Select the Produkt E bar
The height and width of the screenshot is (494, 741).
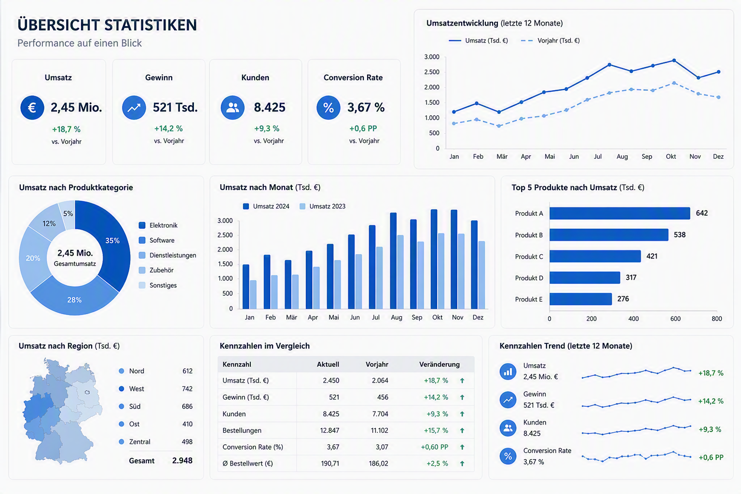581,299
